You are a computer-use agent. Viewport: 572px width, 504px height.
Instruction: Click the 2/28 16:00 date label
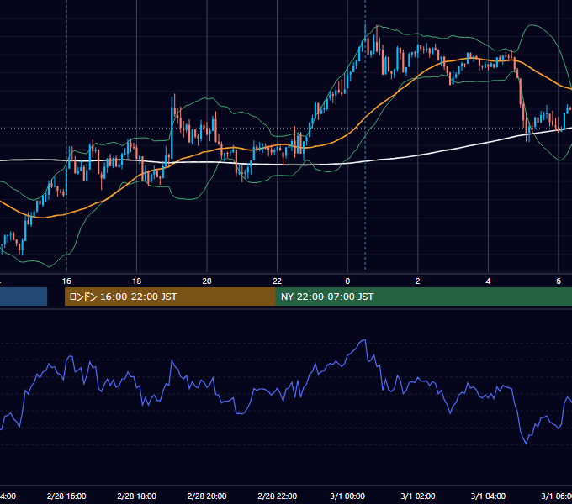[x=66, y=496]
